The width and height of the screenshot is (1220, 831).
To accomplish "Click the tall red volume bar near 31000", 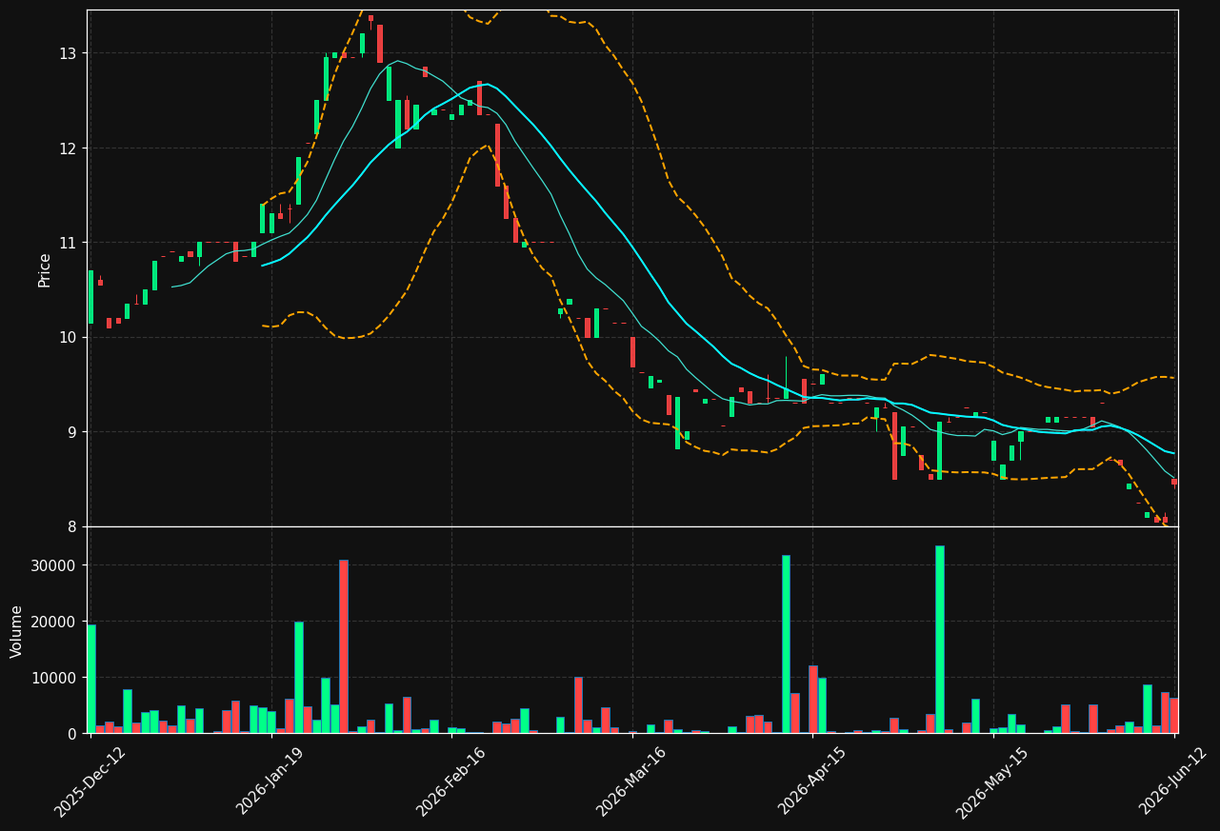I will pyautogui.click(x=344, y=646).
